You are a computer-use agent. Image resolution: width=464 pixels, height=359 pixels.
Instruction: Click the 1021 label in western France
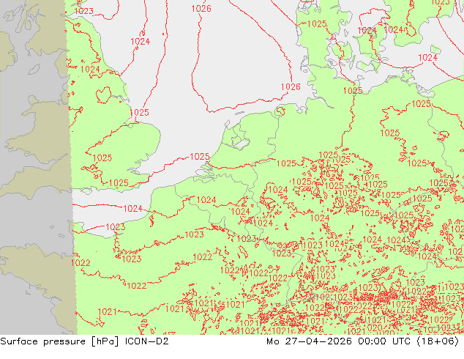[107, 312]
